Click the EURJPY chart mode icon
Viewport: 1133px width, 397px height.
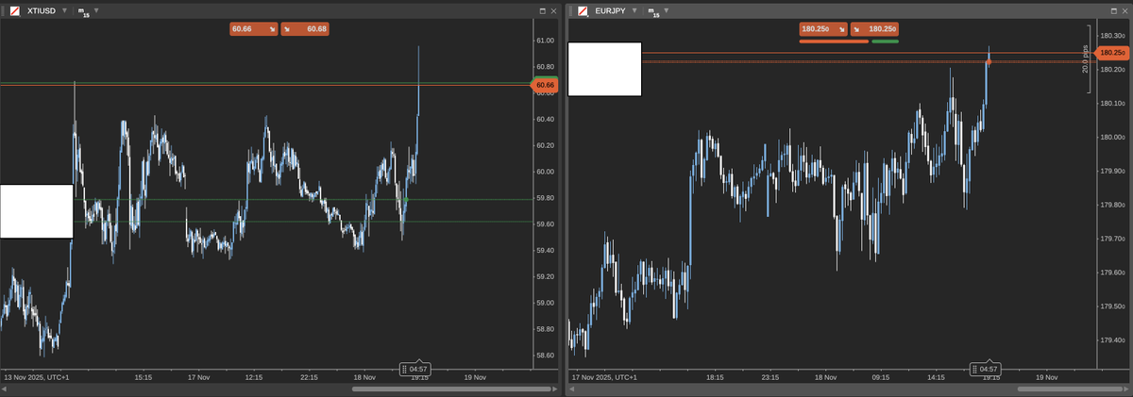tap(583, 10)
